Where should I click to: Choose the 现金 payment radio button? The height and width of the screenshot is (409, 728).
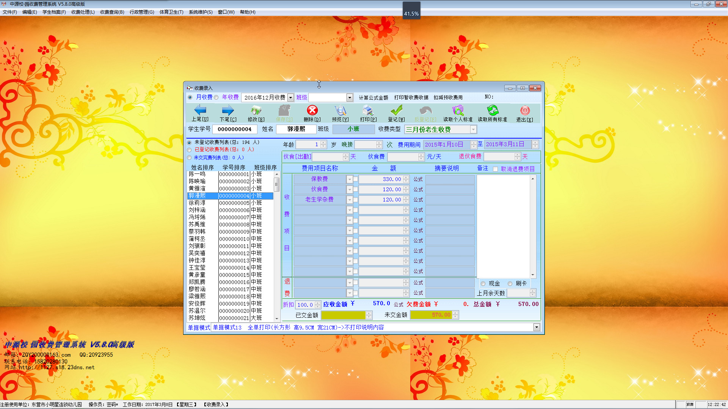click(483, 284)
